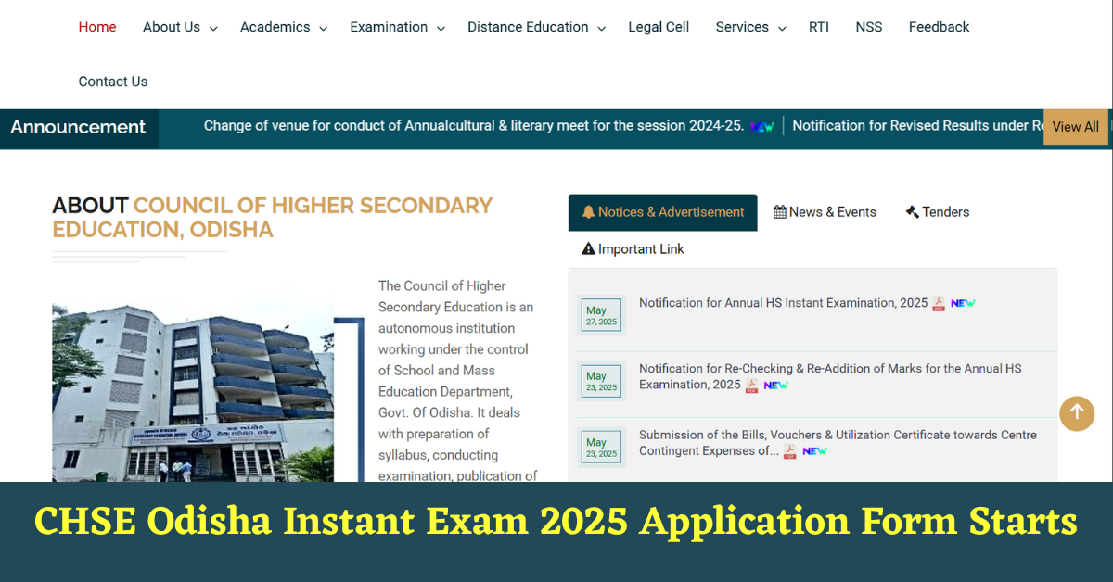Open the Feedback menu item
This screenshot has height=582, width=1113.
tap(939, 27)
